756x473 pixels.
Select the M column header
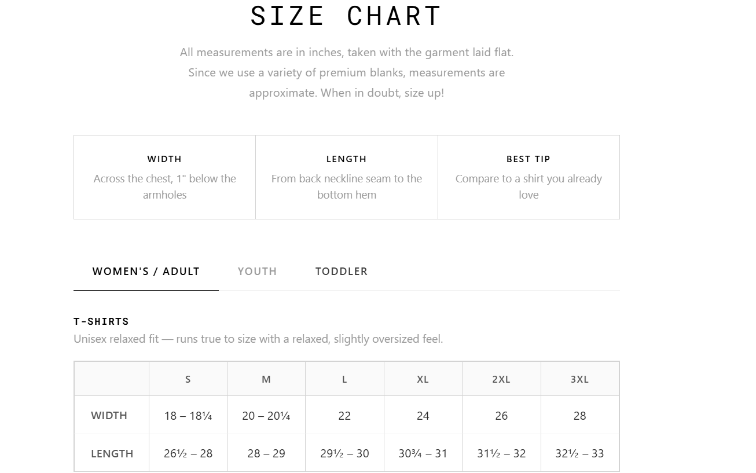[x=266, y=379]
